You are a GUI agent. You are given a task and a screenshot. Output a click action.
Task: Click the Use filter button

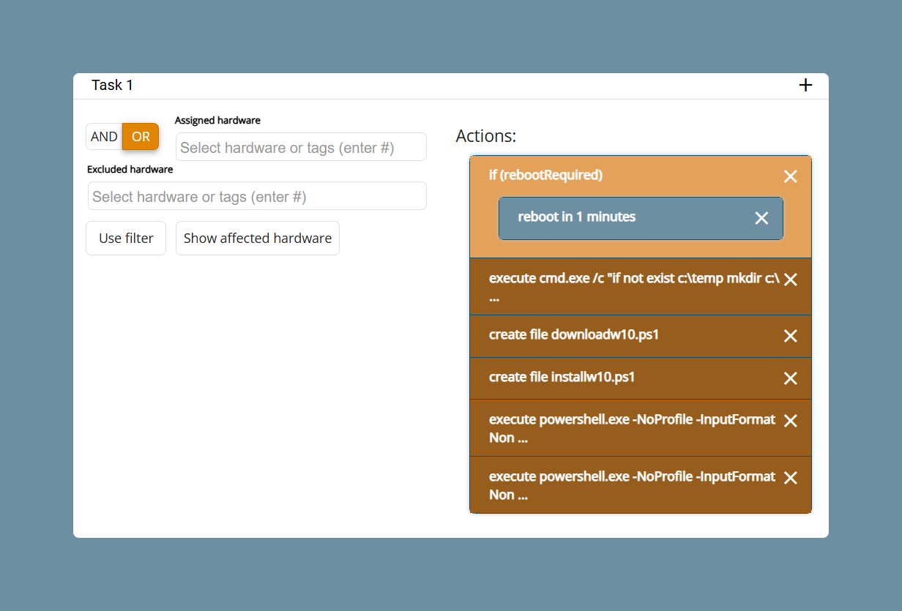pyautogui.click(x=126, y=238)
